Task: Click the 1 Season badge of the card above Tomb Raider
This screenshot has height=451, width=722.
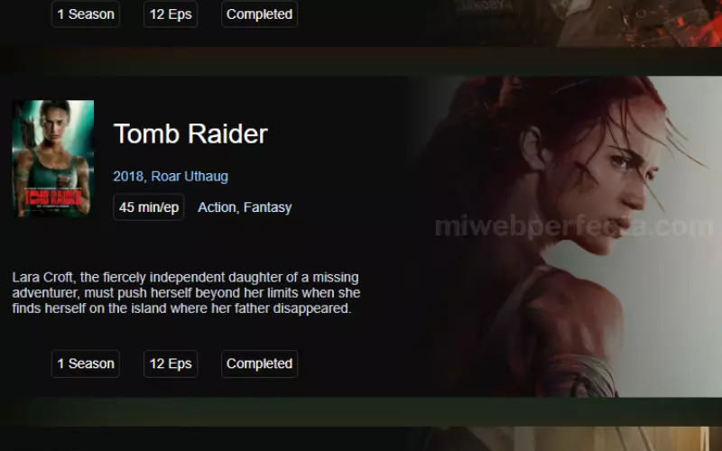Action: click(x=86, y=14)
